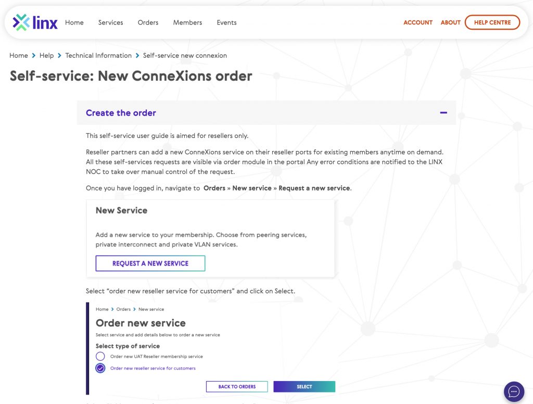This screenshot has height=404, width=533.
Task: Click the breadcrumb arrow before Technical Information
Action: (x=59, y=55)
